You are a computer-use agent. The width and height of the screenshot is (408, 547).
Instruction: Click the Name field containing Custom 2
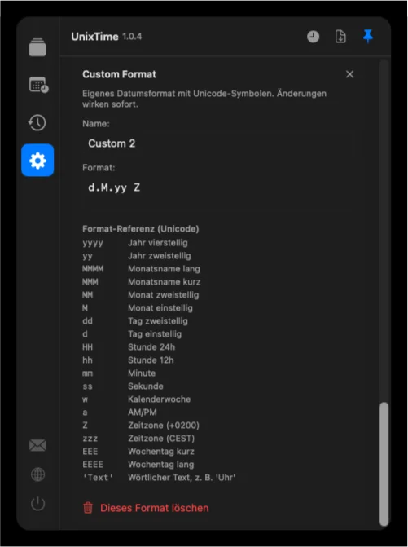[222, 143]
